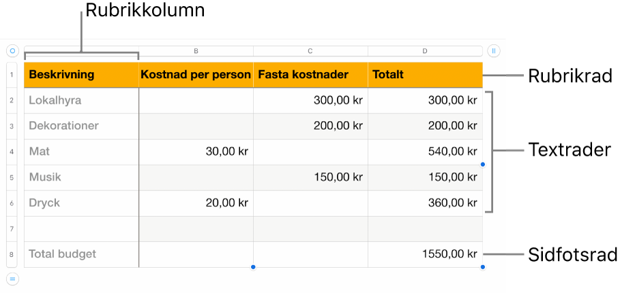Select row 4 using its row number
The image size is (635, 293).
pos(12,152)
